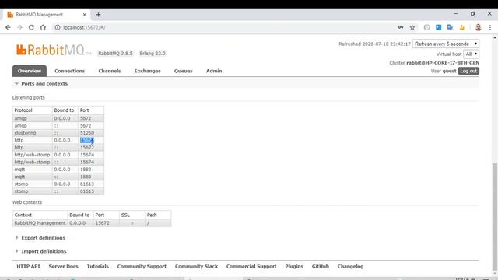Open a new browser tab
The width and height of the screenshot is (498, 280).
(99, 15)
